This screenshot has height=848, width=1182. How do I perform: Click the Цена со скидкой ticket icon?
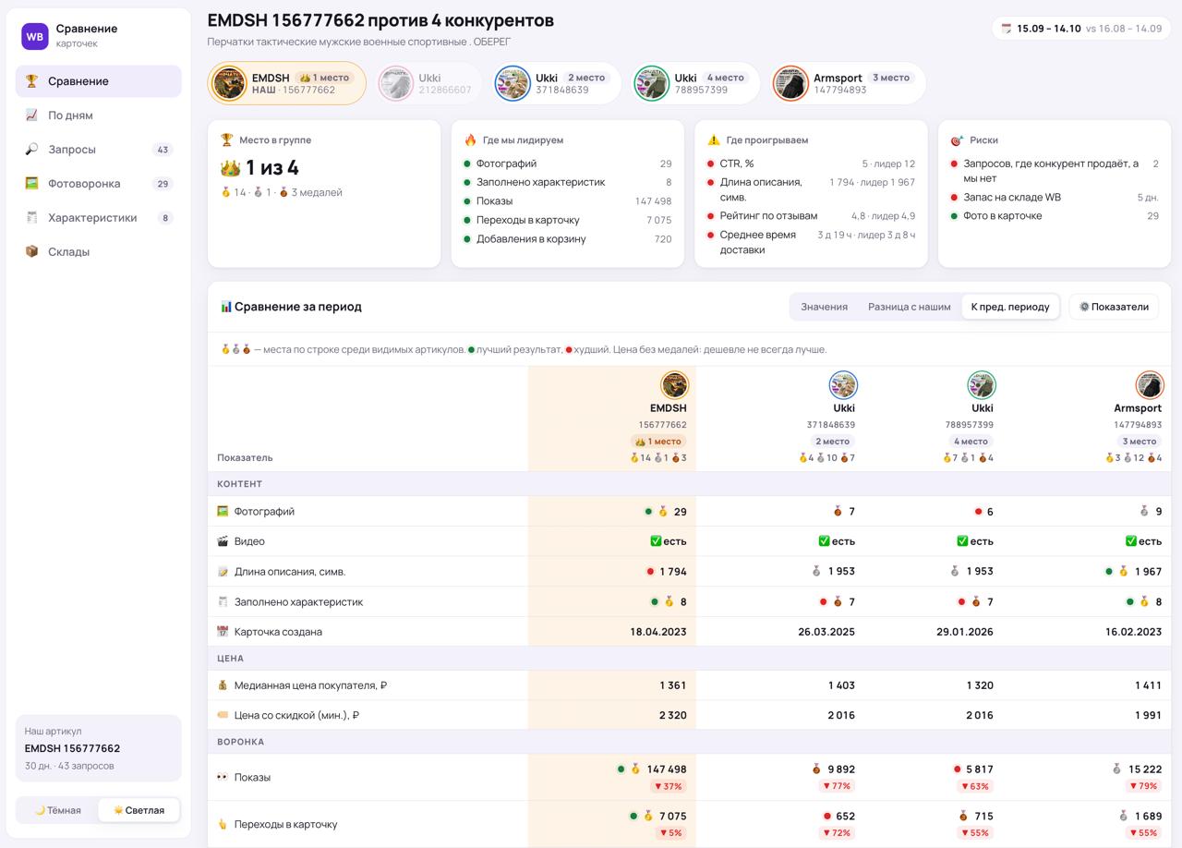[x=223, y=715]
